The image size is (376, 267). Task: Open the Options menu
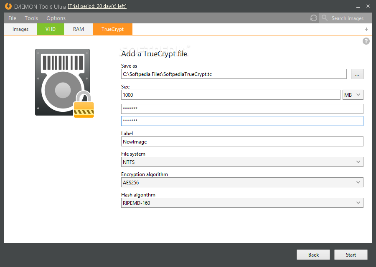point(56,18)
